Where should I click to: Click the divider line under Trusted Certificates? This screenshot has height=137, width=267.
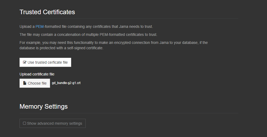tap(129, 19)
